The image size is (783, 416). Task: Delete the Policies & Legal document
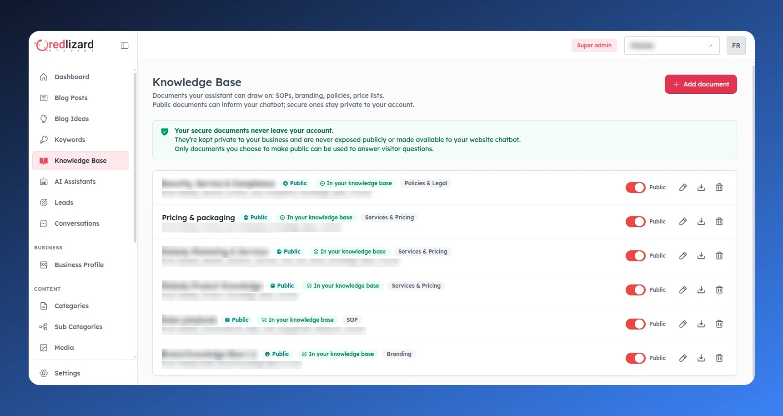tap(719, 188)
